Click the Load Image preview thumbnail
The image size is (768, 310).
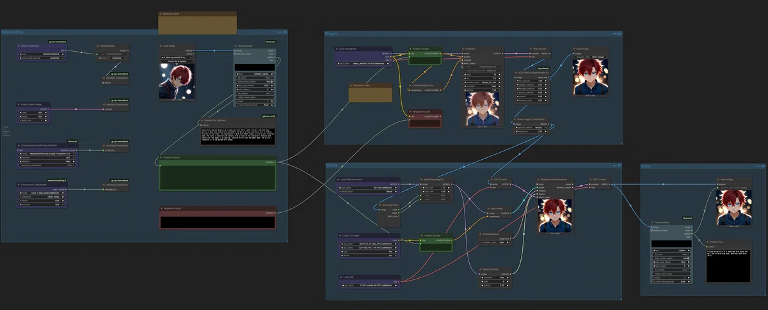click(177, 81)
